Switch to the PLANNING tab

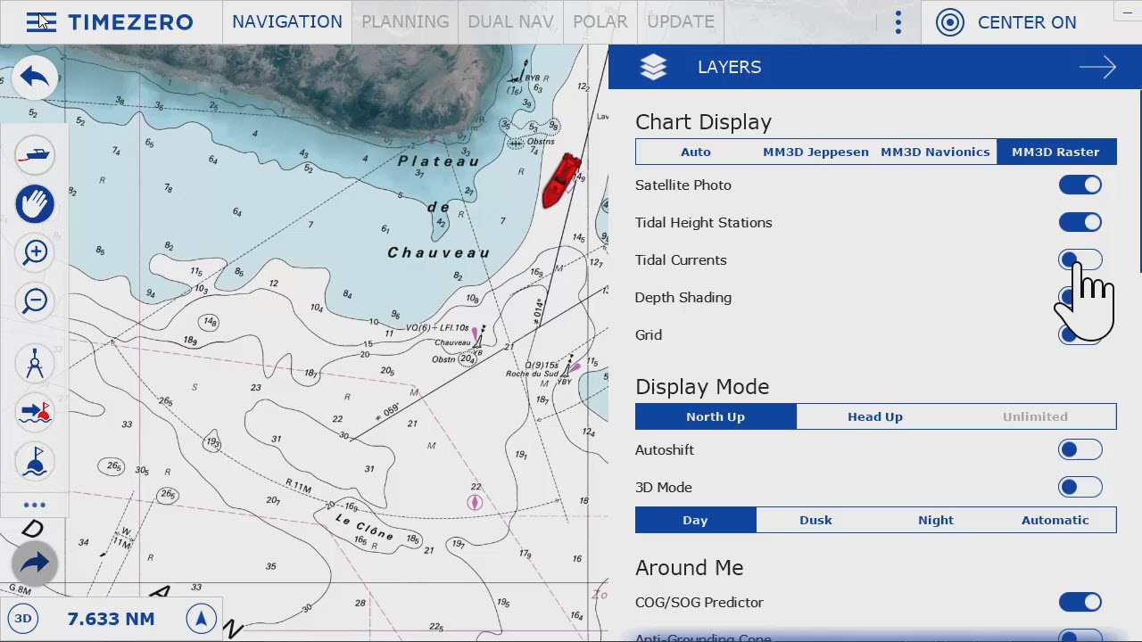[x=404, y=22]
